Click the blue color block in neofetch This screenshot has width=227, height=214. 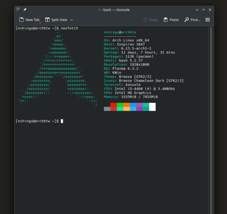tap(133, 105)
